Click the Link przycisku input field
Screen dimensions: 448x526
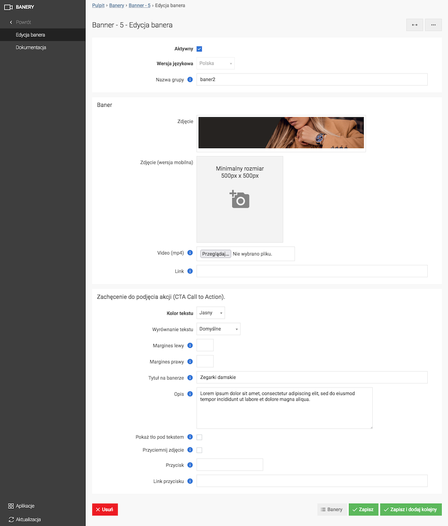[312, 481]
